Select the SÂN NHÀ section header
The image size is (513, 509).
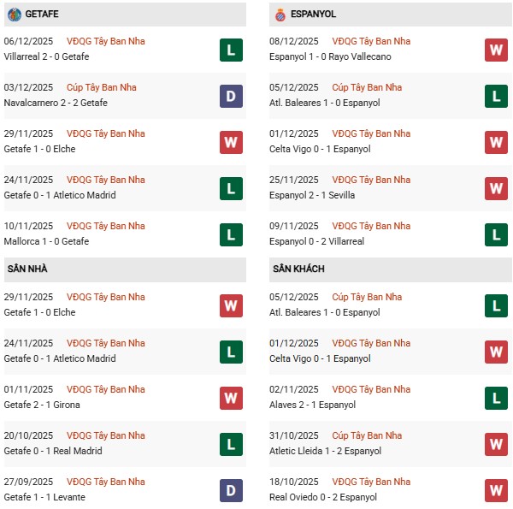coord(27,269)
